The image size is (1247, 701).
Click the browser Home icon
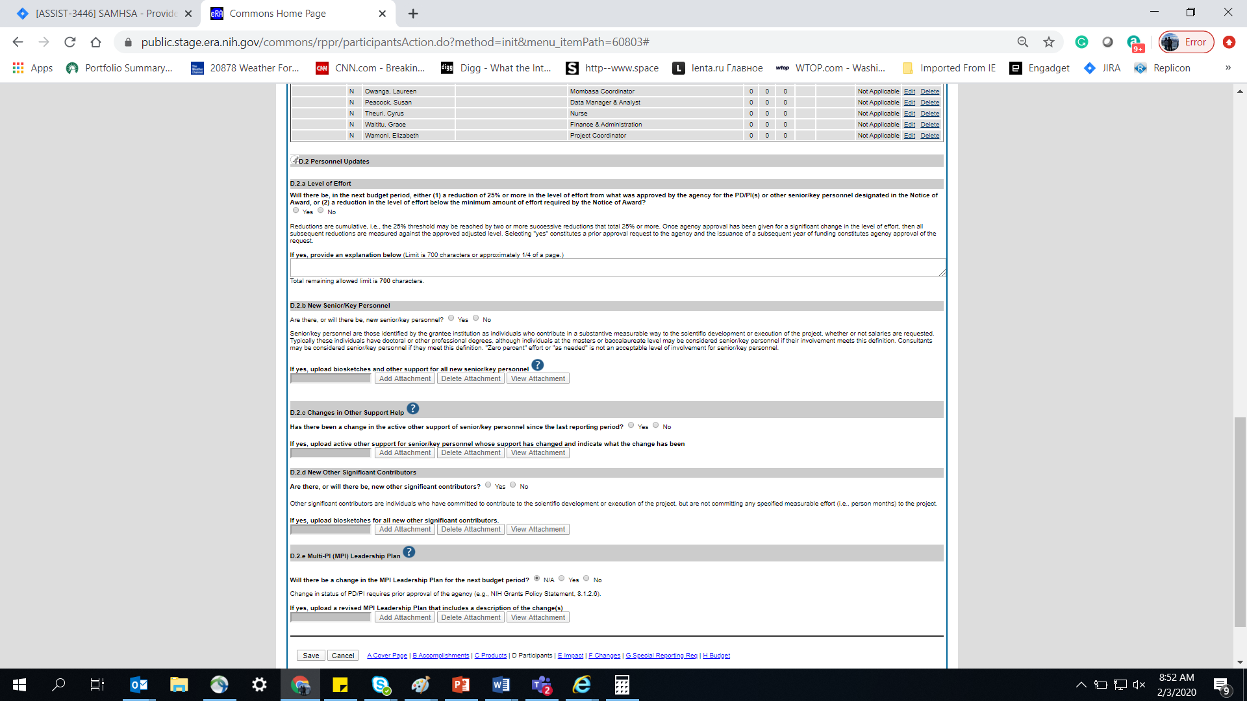coord(96,42)
